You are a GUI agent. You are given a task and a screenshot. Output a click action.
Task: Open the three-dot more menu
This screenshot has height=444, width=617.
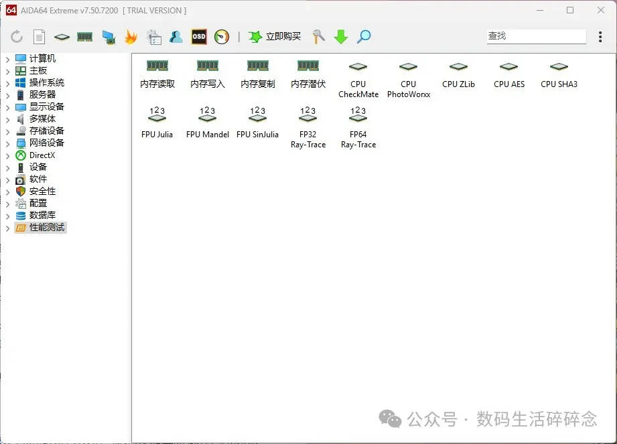600,37
